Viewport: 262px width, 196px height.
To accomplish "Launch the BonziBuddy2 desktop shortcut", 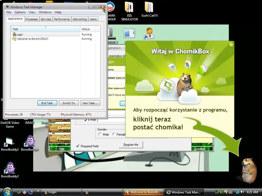I will coord(10,144).
